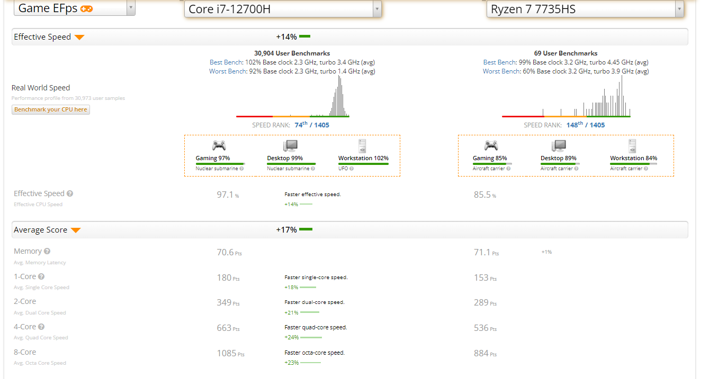Screen dimensions: 718x379
Task: Click the Desktop 89% monitor icon
Action: (559, 146)
